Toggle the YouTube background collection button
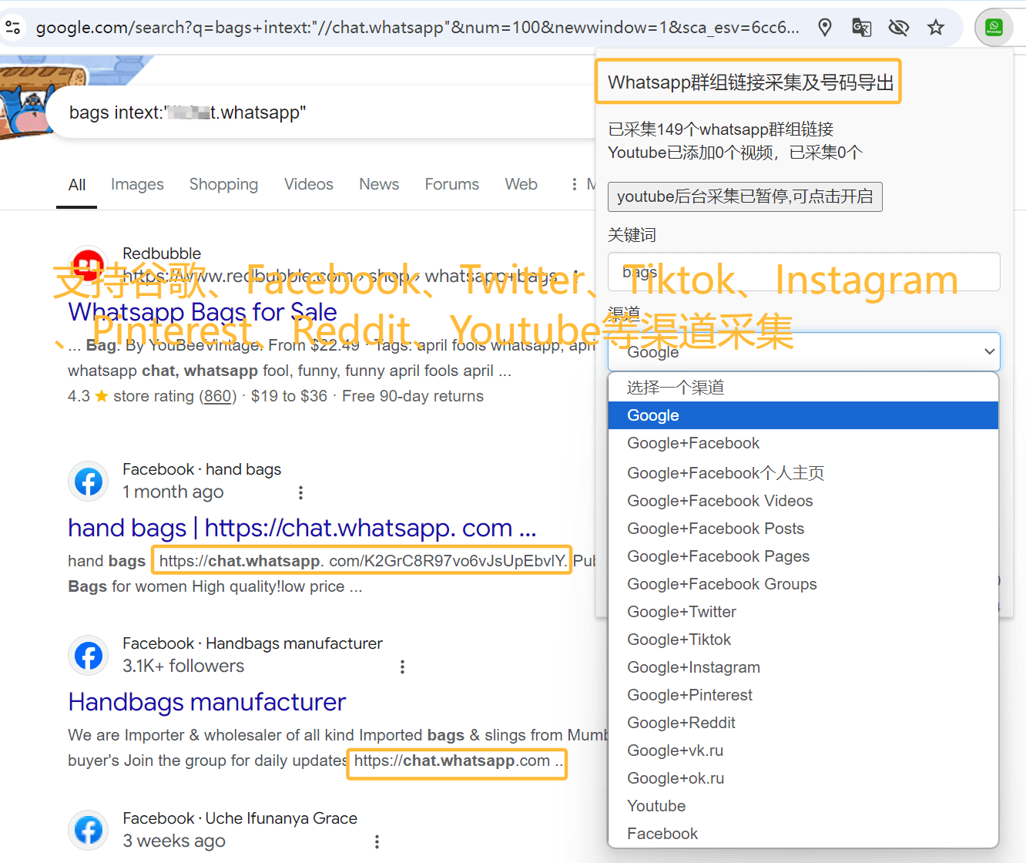1026x863 pixels. pos(744,196)
